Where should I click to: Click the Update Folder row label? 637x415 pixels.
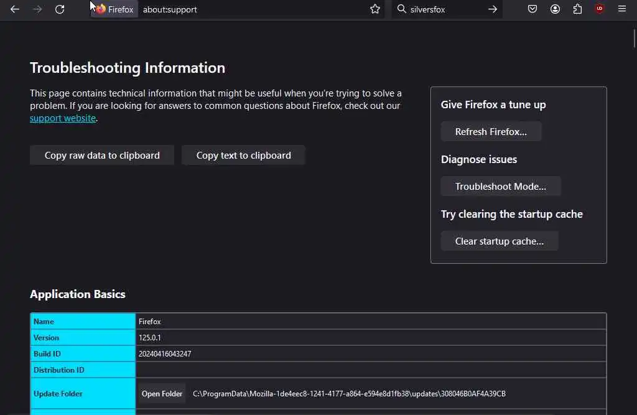coord(58,394)
